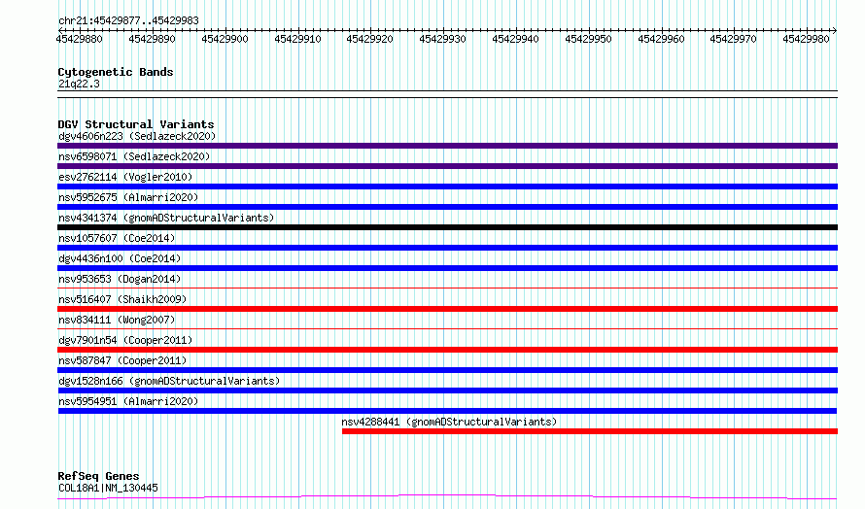Click the nsv834111 (Wong2007) label
This screenshot has height=509, width=865.
click(117, 320)
